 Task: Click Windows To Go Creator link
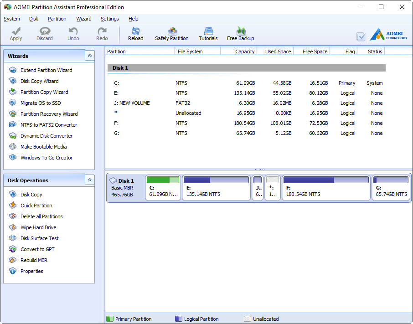(x=46, y=158)
